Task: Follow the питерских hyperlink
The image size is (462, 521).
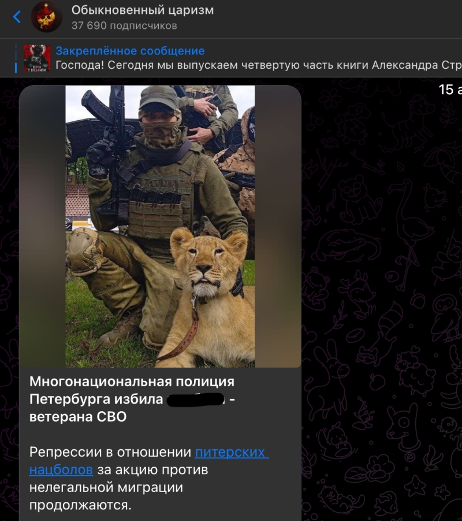Action: tap(232, 452)
